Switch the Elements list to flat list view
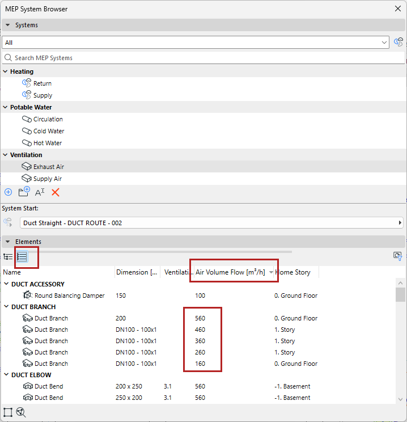This screenshot has height=422, width=407. [22, 256]
